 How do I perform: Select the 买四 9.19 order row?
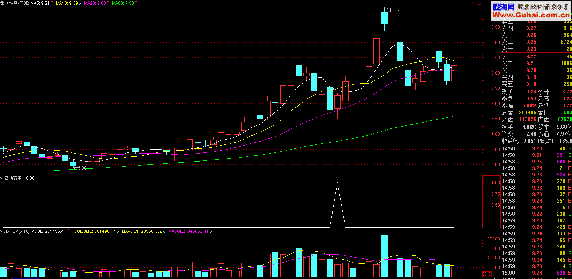pos(536,77)
